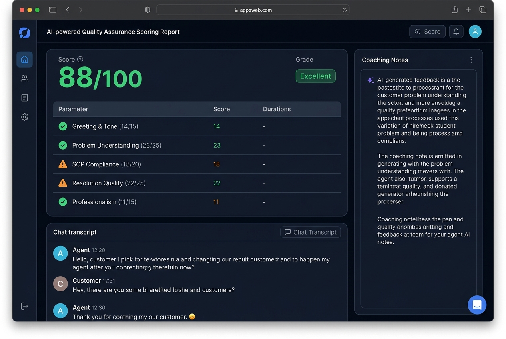Click score value 11 in the table
The image size is (506, 339).
[216, 202]
